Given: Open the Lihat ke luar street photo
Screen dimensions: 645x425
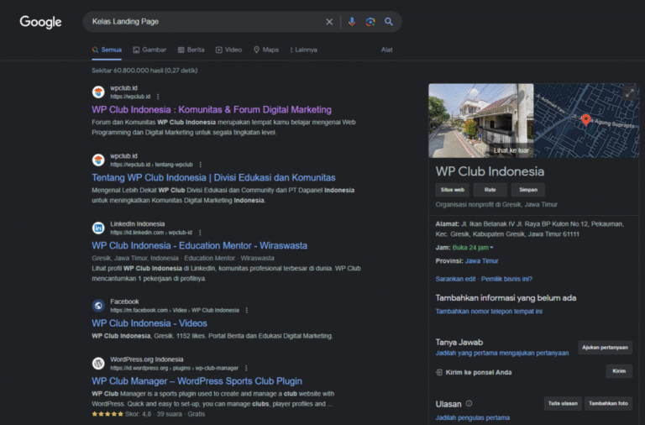Looking at the screenshot, I should (480, 120).
